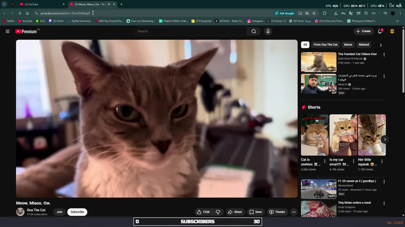405x227 pixels.
Task: Reload the page
Action: click(x=20, y=13)
